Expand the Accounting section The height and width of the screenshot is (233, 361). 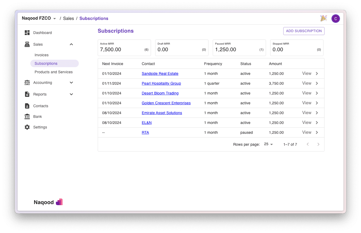point(71,83)
